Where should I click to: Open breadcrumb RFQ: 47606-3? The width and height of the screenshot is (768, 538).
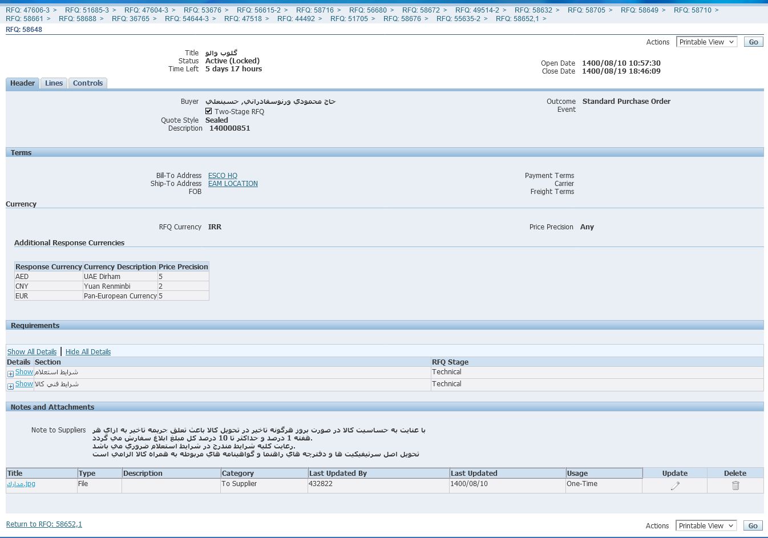point(27,10)
